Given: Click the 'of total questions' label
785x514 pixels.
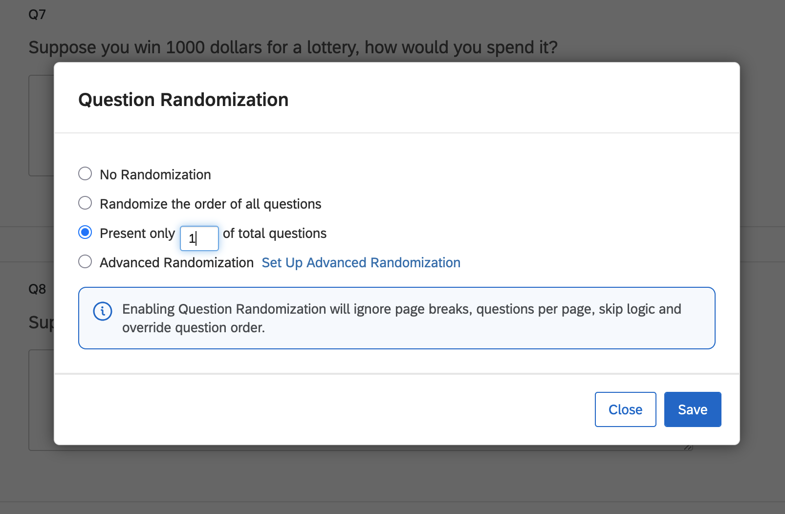Looking at the screenshot, I should (275, 234).
